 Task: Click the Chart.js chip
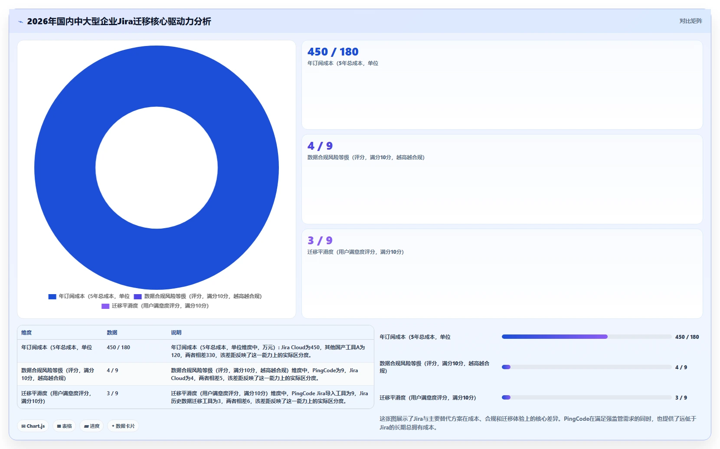coord(33,426)
